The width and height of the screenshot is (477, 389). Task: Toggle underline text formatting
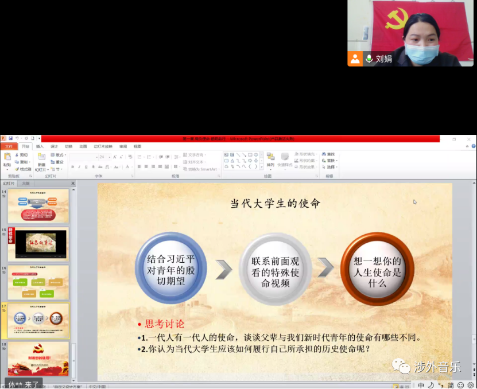[86, 167]
